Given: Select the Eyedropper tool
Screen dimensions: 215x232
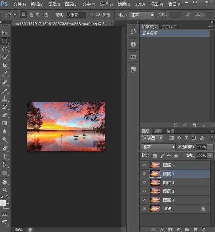Looking at the screenshot, I should (x=5, y=74).
